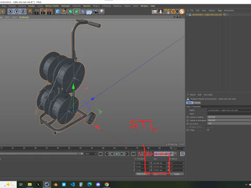Click the green array modeling icon

[x=76, y=11]
